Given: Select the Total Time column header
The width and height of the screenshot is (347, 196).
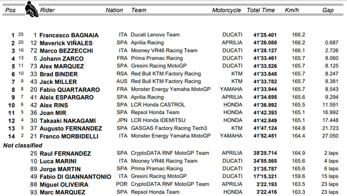Looking at the screenshot, I should coord(261,10).
